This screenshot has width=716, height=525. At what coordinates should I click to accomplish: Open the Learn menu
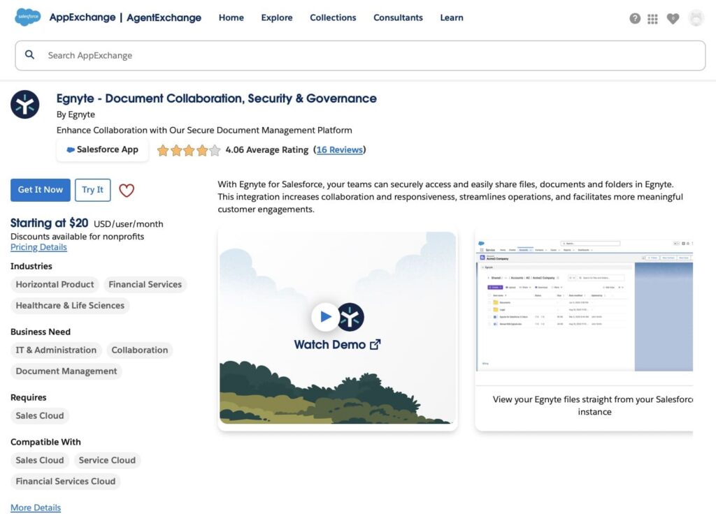[x=452, y=17]
